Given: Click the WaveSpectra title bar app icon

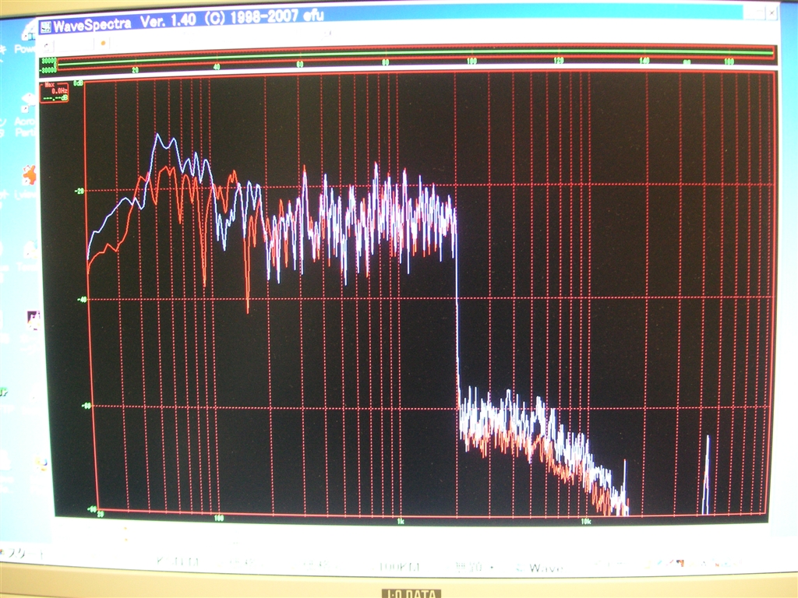Looking at the screenshot, I should 46,26.
